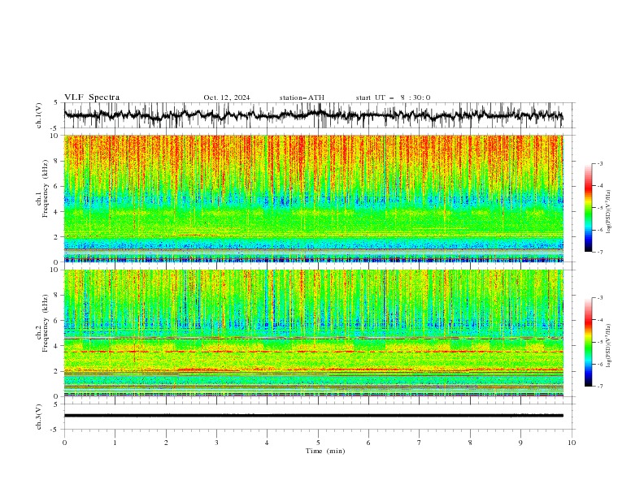This screenshot has height=497, width=644.
Task: Select the "start UT = 8 :30: 0" text
Action: (393, 97)
